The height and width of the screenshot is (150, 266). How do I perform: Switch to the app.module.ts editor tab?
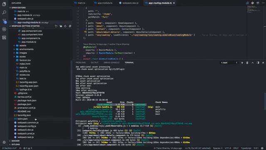(x=103, y=3)
